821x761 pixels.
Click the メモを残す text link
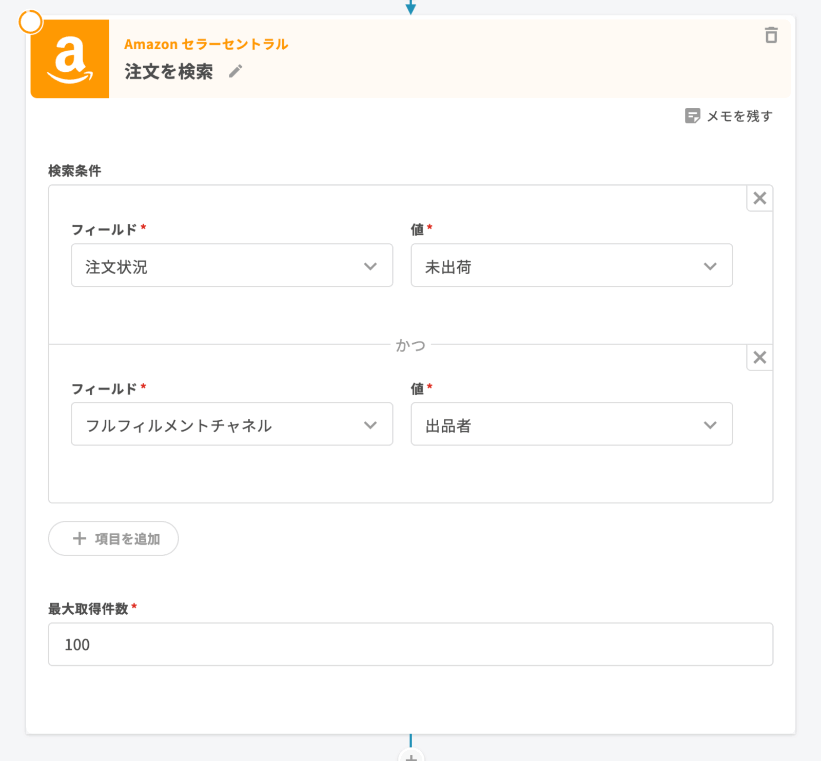[739, 116]
